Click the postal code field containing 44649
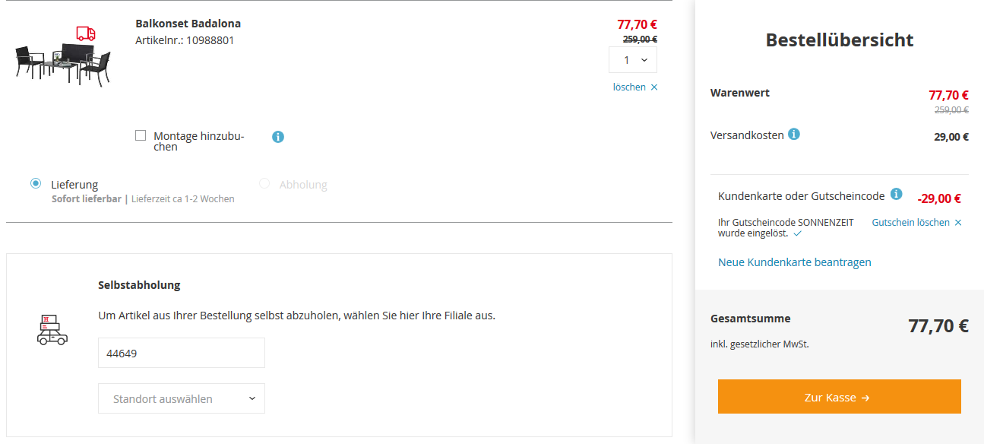 (182, 353)
